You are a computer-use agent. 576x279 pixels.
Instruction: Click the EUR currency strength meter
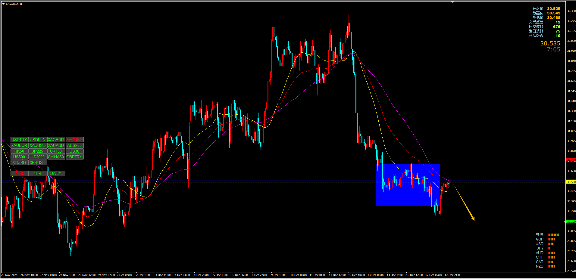pos(553,235)
